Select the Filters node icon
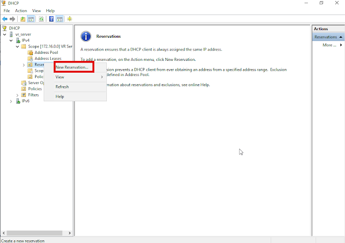The image size is (345, 243). point(24,95)
